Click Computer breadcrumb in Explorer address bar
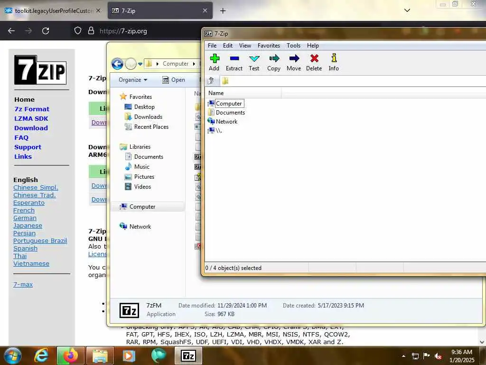 pyautogui.click(x=176, y=64)
